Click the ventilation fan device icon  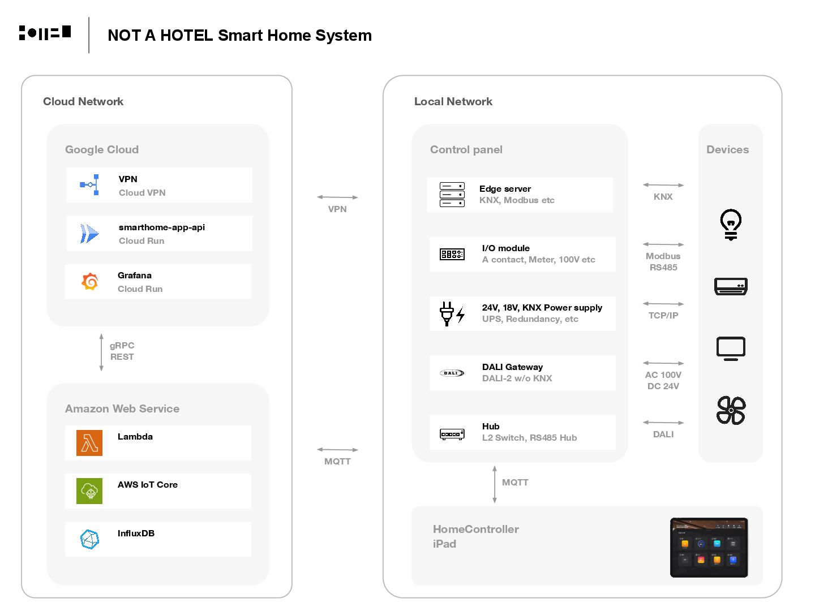(731, 410)
